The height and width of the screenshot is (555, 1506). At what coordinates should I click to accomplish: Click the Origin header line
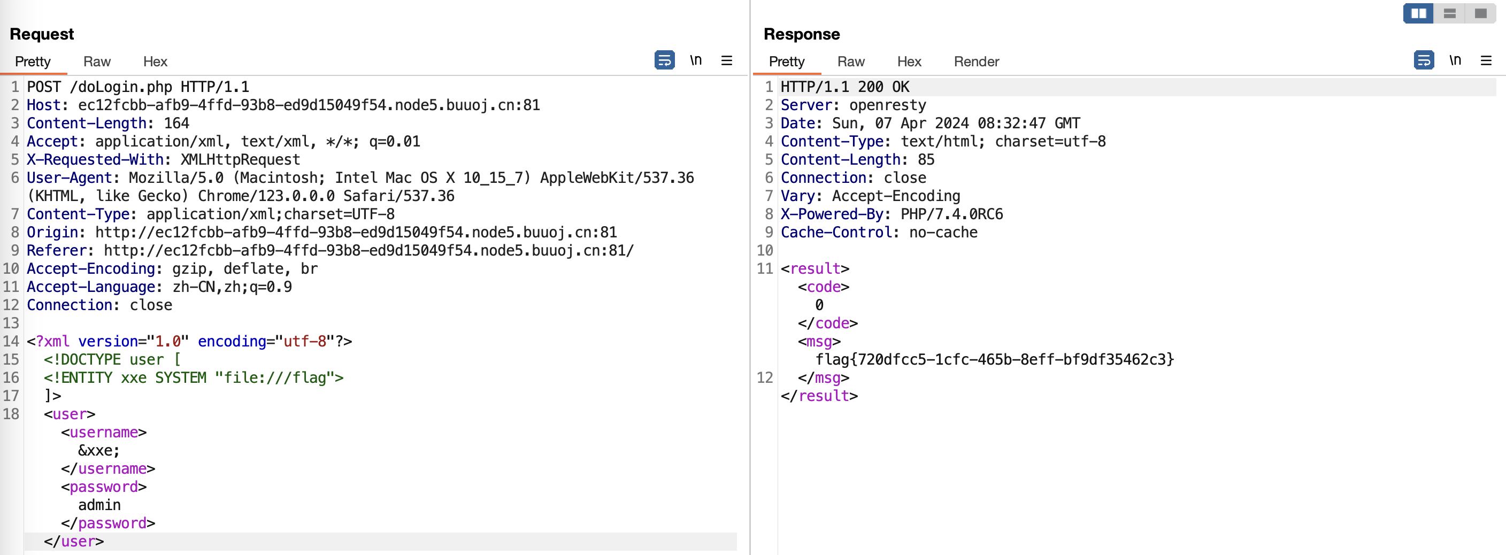click(322, 232)
